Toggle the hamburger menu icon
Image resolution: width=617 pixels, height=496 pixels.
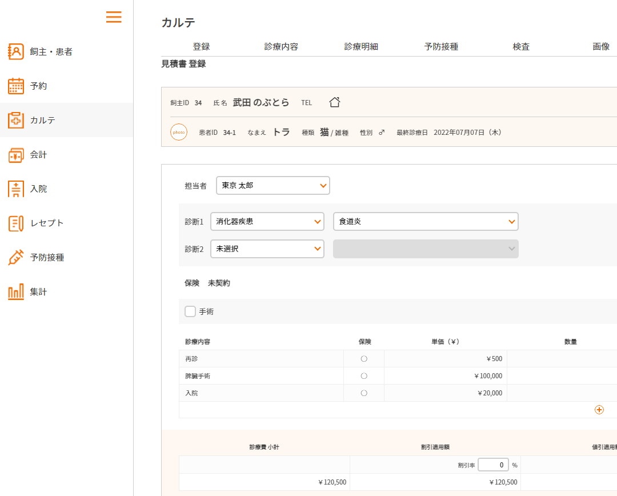pyautogui.click(x=114, y=17)
